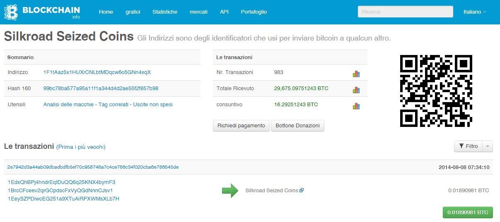
Task: Click the Blockchain logo icon
Action: [x=11, y=12]
